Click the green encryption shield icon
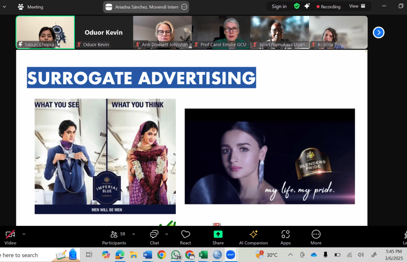The image size is (407, 262). tap(297, 6)
